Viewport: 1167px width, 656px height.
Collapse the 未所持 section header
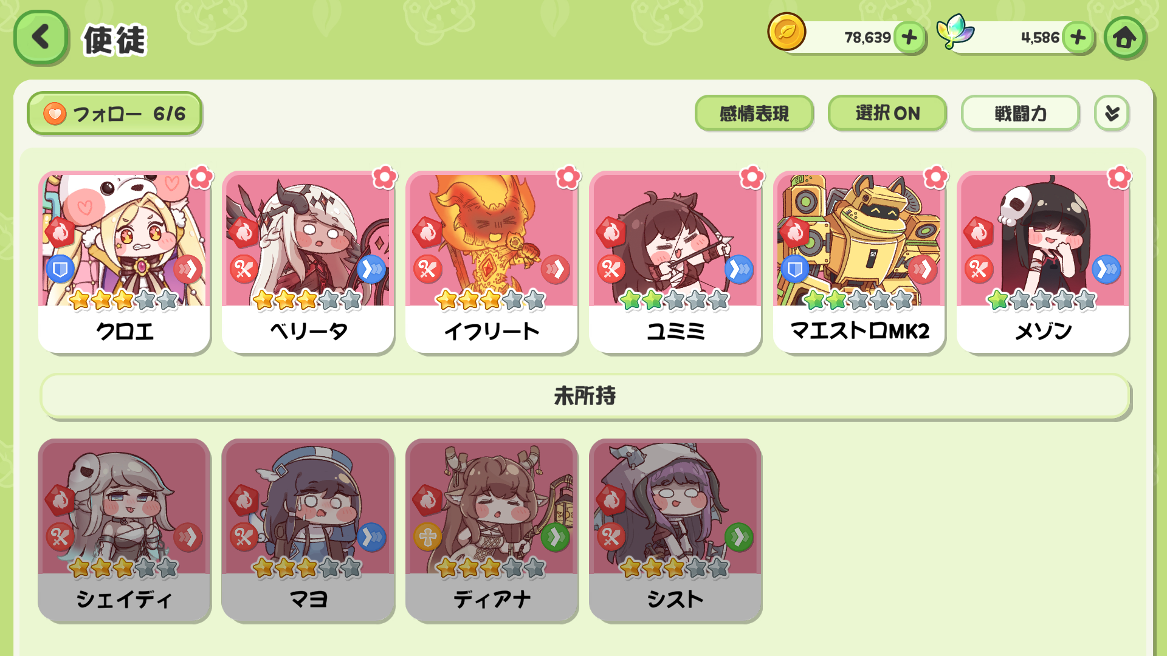[585, 396]
